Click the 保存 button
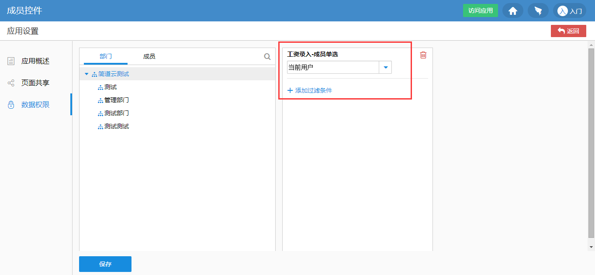This screenshot has width=595, height=275. [105, 264]
